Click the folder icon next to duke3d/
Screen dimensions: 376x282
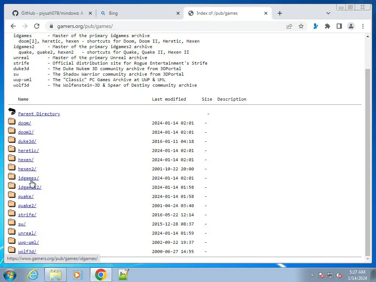point(12,140)
